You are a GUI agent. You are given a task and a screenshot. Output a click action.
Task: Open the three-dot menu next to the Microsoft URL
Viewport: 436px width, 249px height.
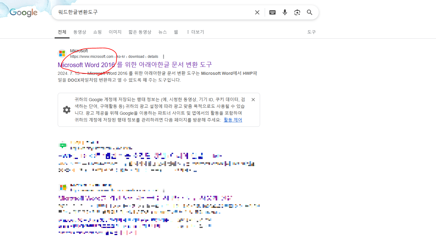164,56
